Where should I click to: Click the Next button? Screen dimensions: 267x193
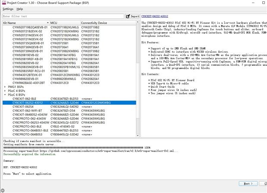[248, 183]
